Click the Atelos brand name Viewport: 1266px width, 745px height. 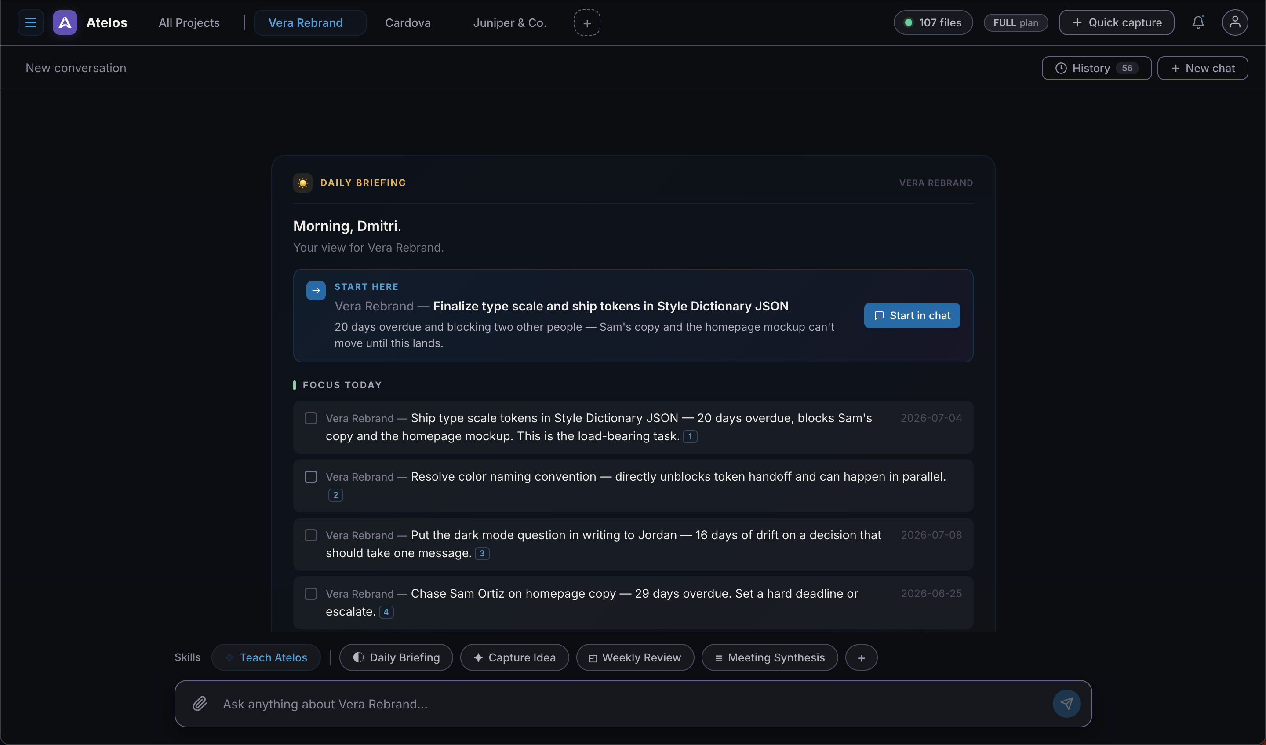click(107, 22)
